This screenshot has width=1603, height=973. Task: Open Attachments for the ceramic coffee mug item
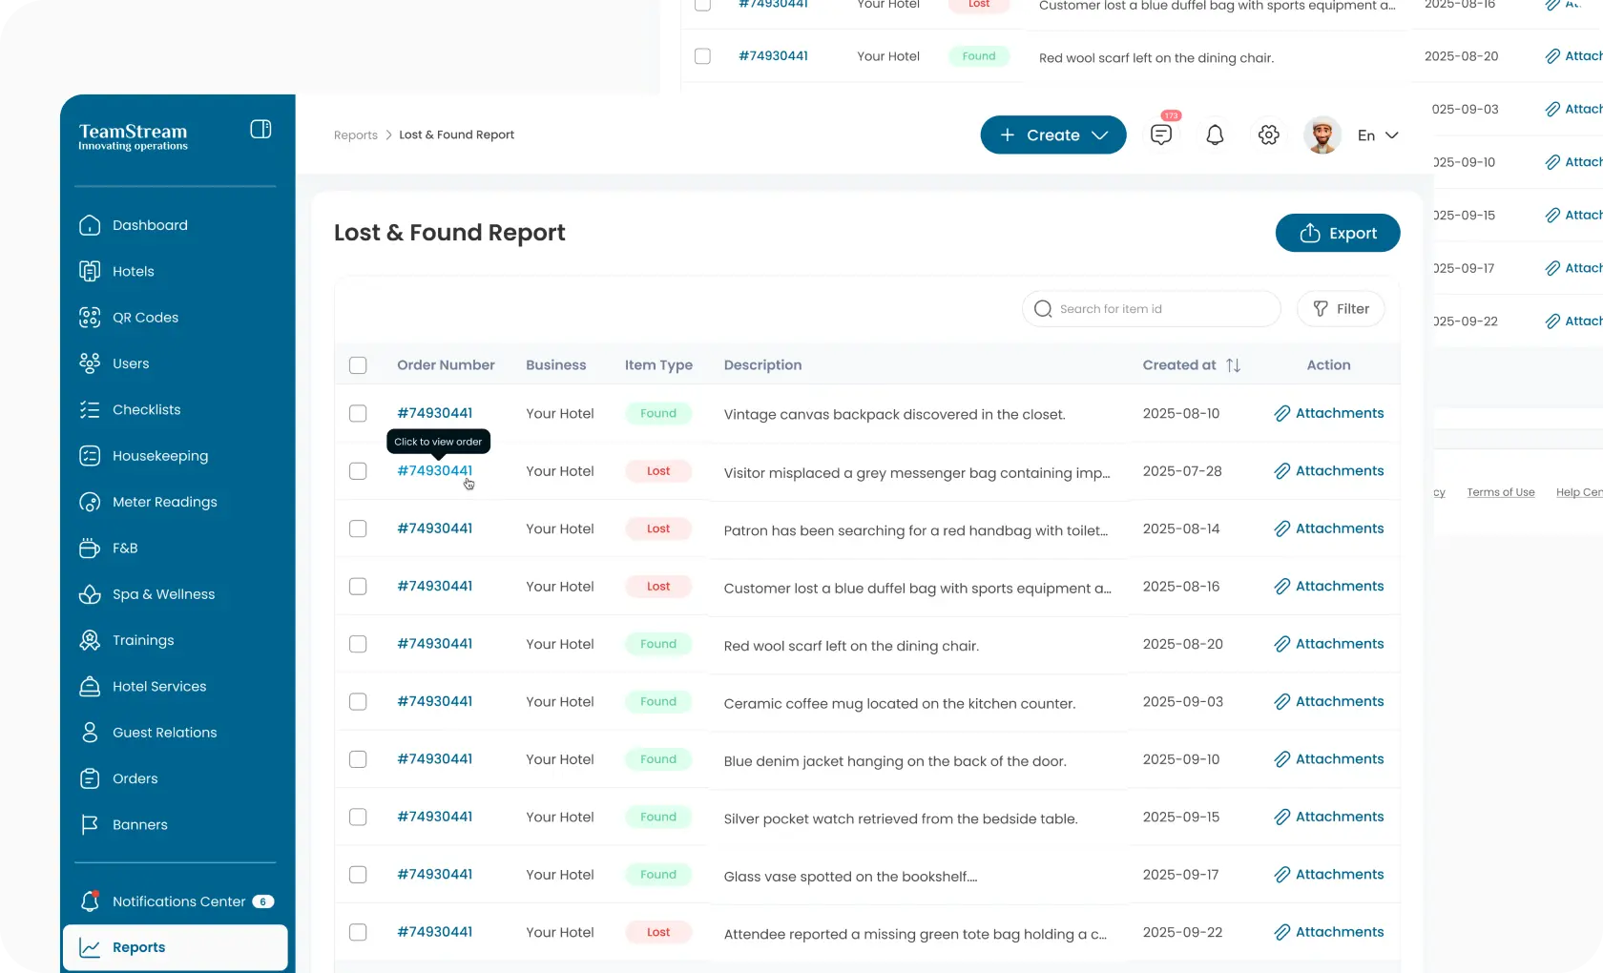click(x=1328, y=701)
